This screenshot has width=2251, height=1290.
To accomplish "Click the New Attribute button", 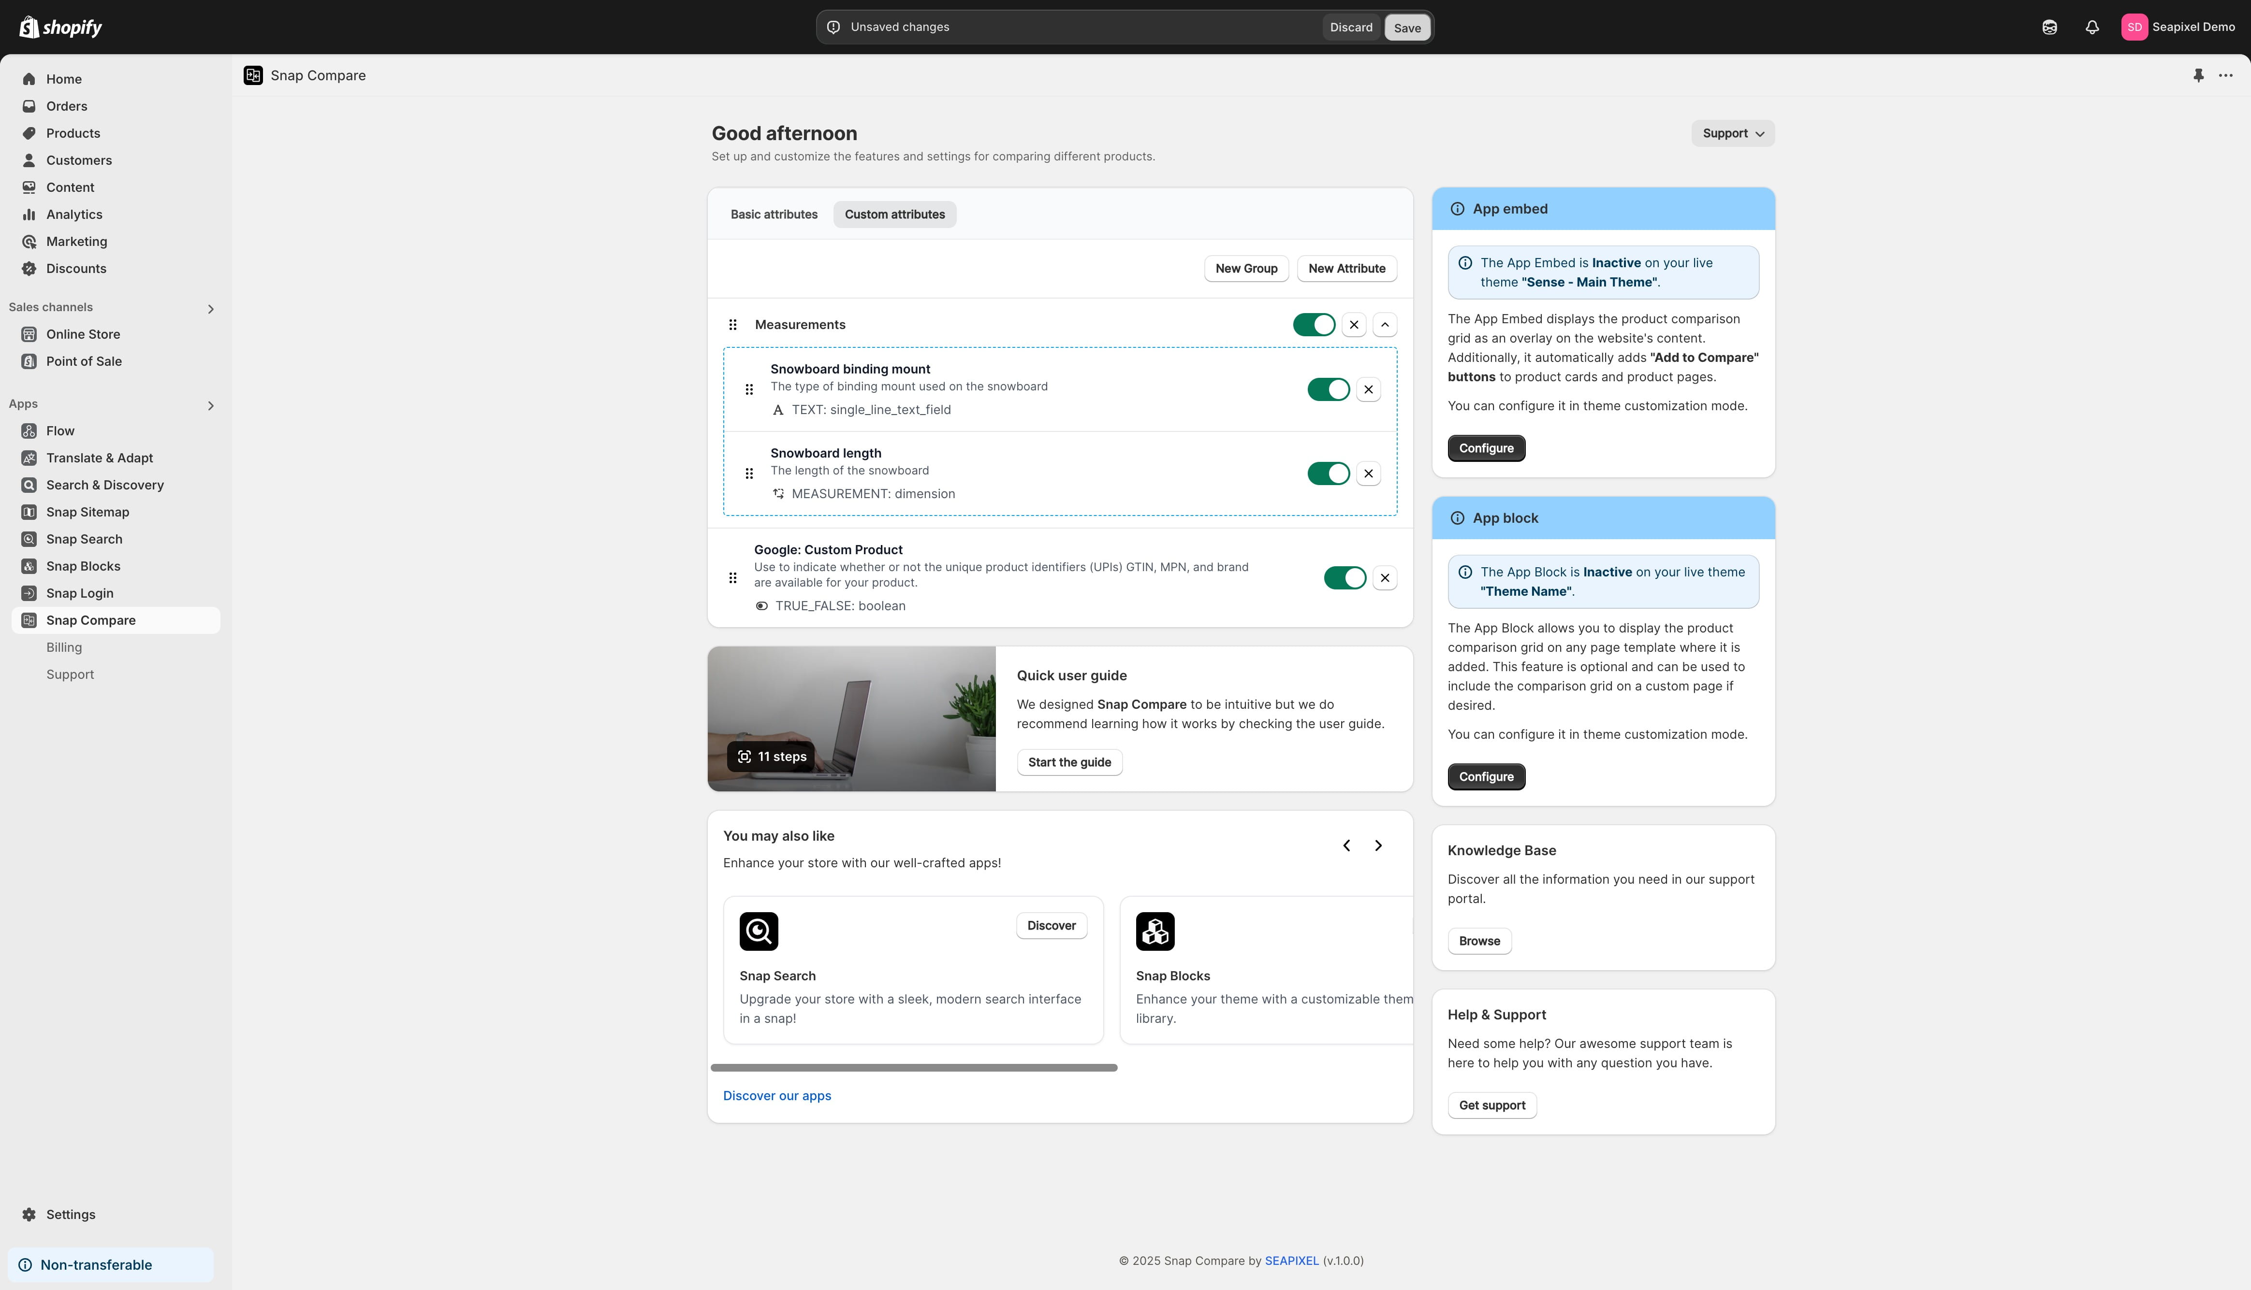I will 1346,269.
